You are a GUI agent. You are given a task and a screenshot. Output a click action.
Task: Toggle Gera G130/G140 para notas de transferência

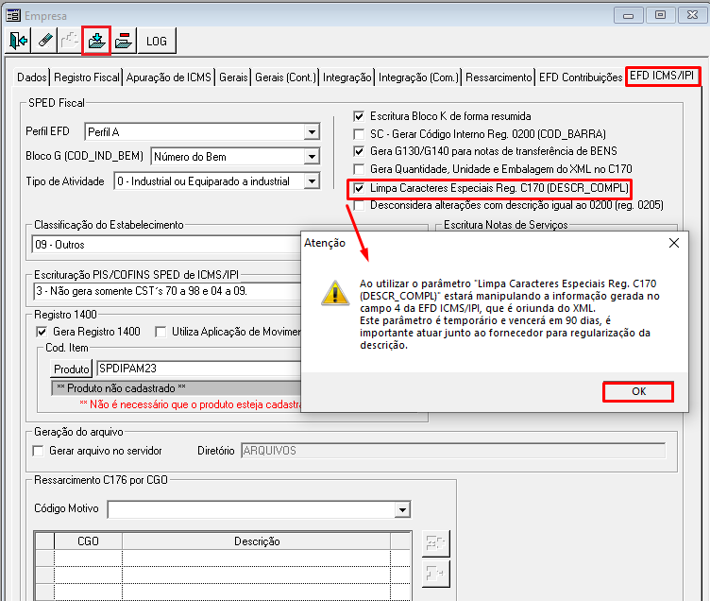click(x=359, y=151)
